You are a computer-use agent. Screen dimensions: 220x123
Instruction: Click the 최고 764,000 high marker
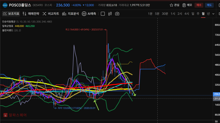pos(86,30)
